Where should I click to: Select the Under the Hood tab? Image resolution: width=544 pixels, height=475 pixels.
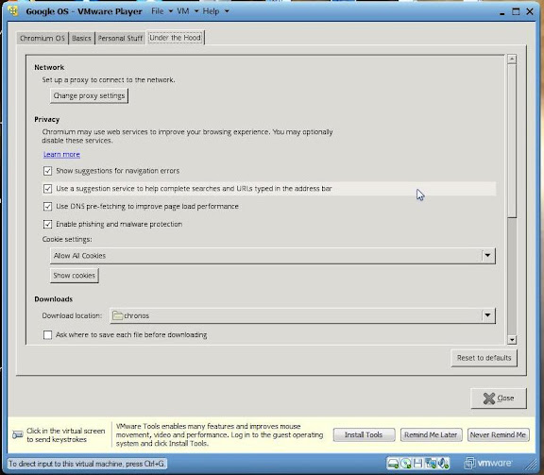tap(176, 38)
